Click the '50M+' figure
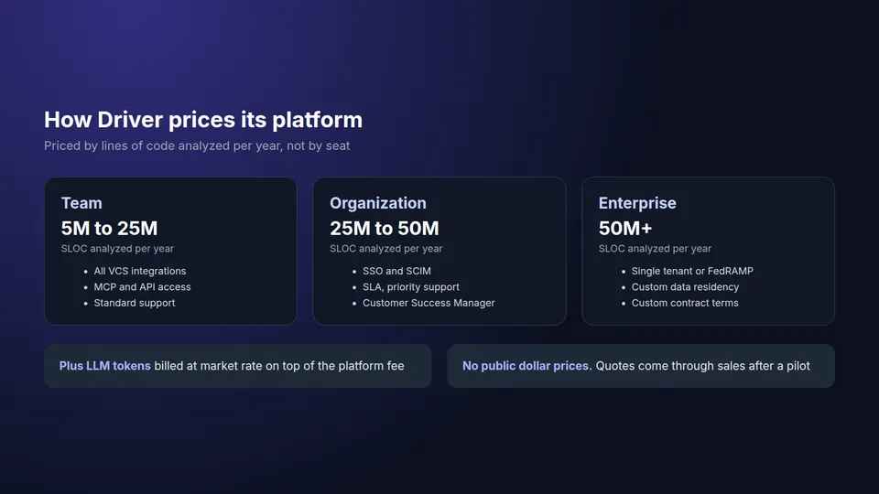 [x=625, y=228]
